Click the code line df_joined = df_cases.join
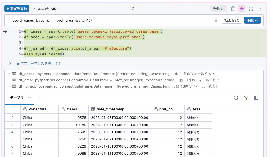This screenshot has width=271, height=157. (78, 49)
